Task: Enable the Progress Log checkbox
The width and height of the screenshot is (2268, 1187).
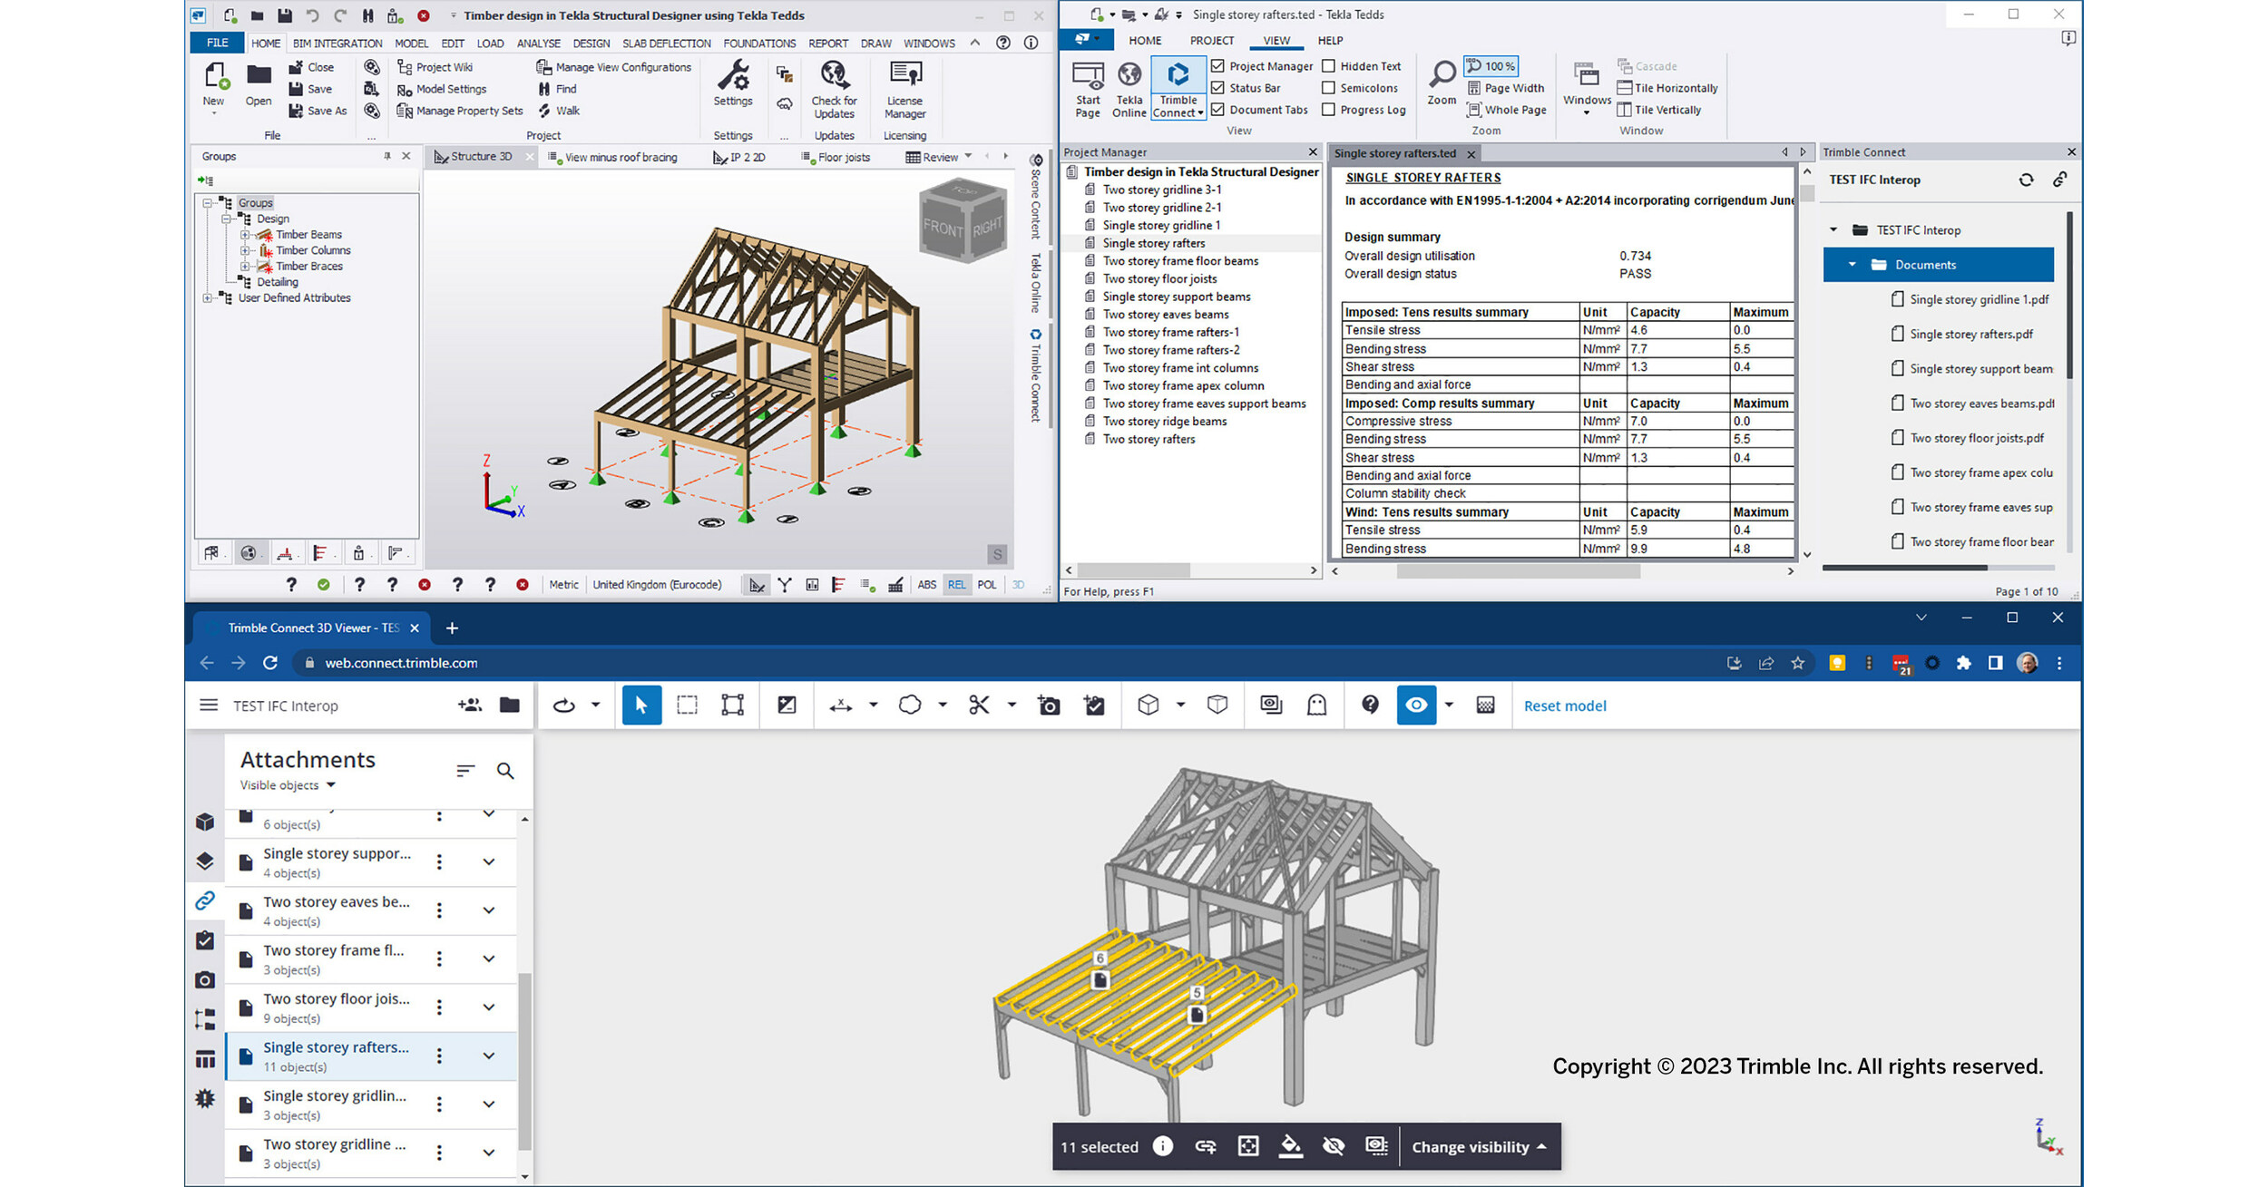Action: click(x=1329, y=110)
